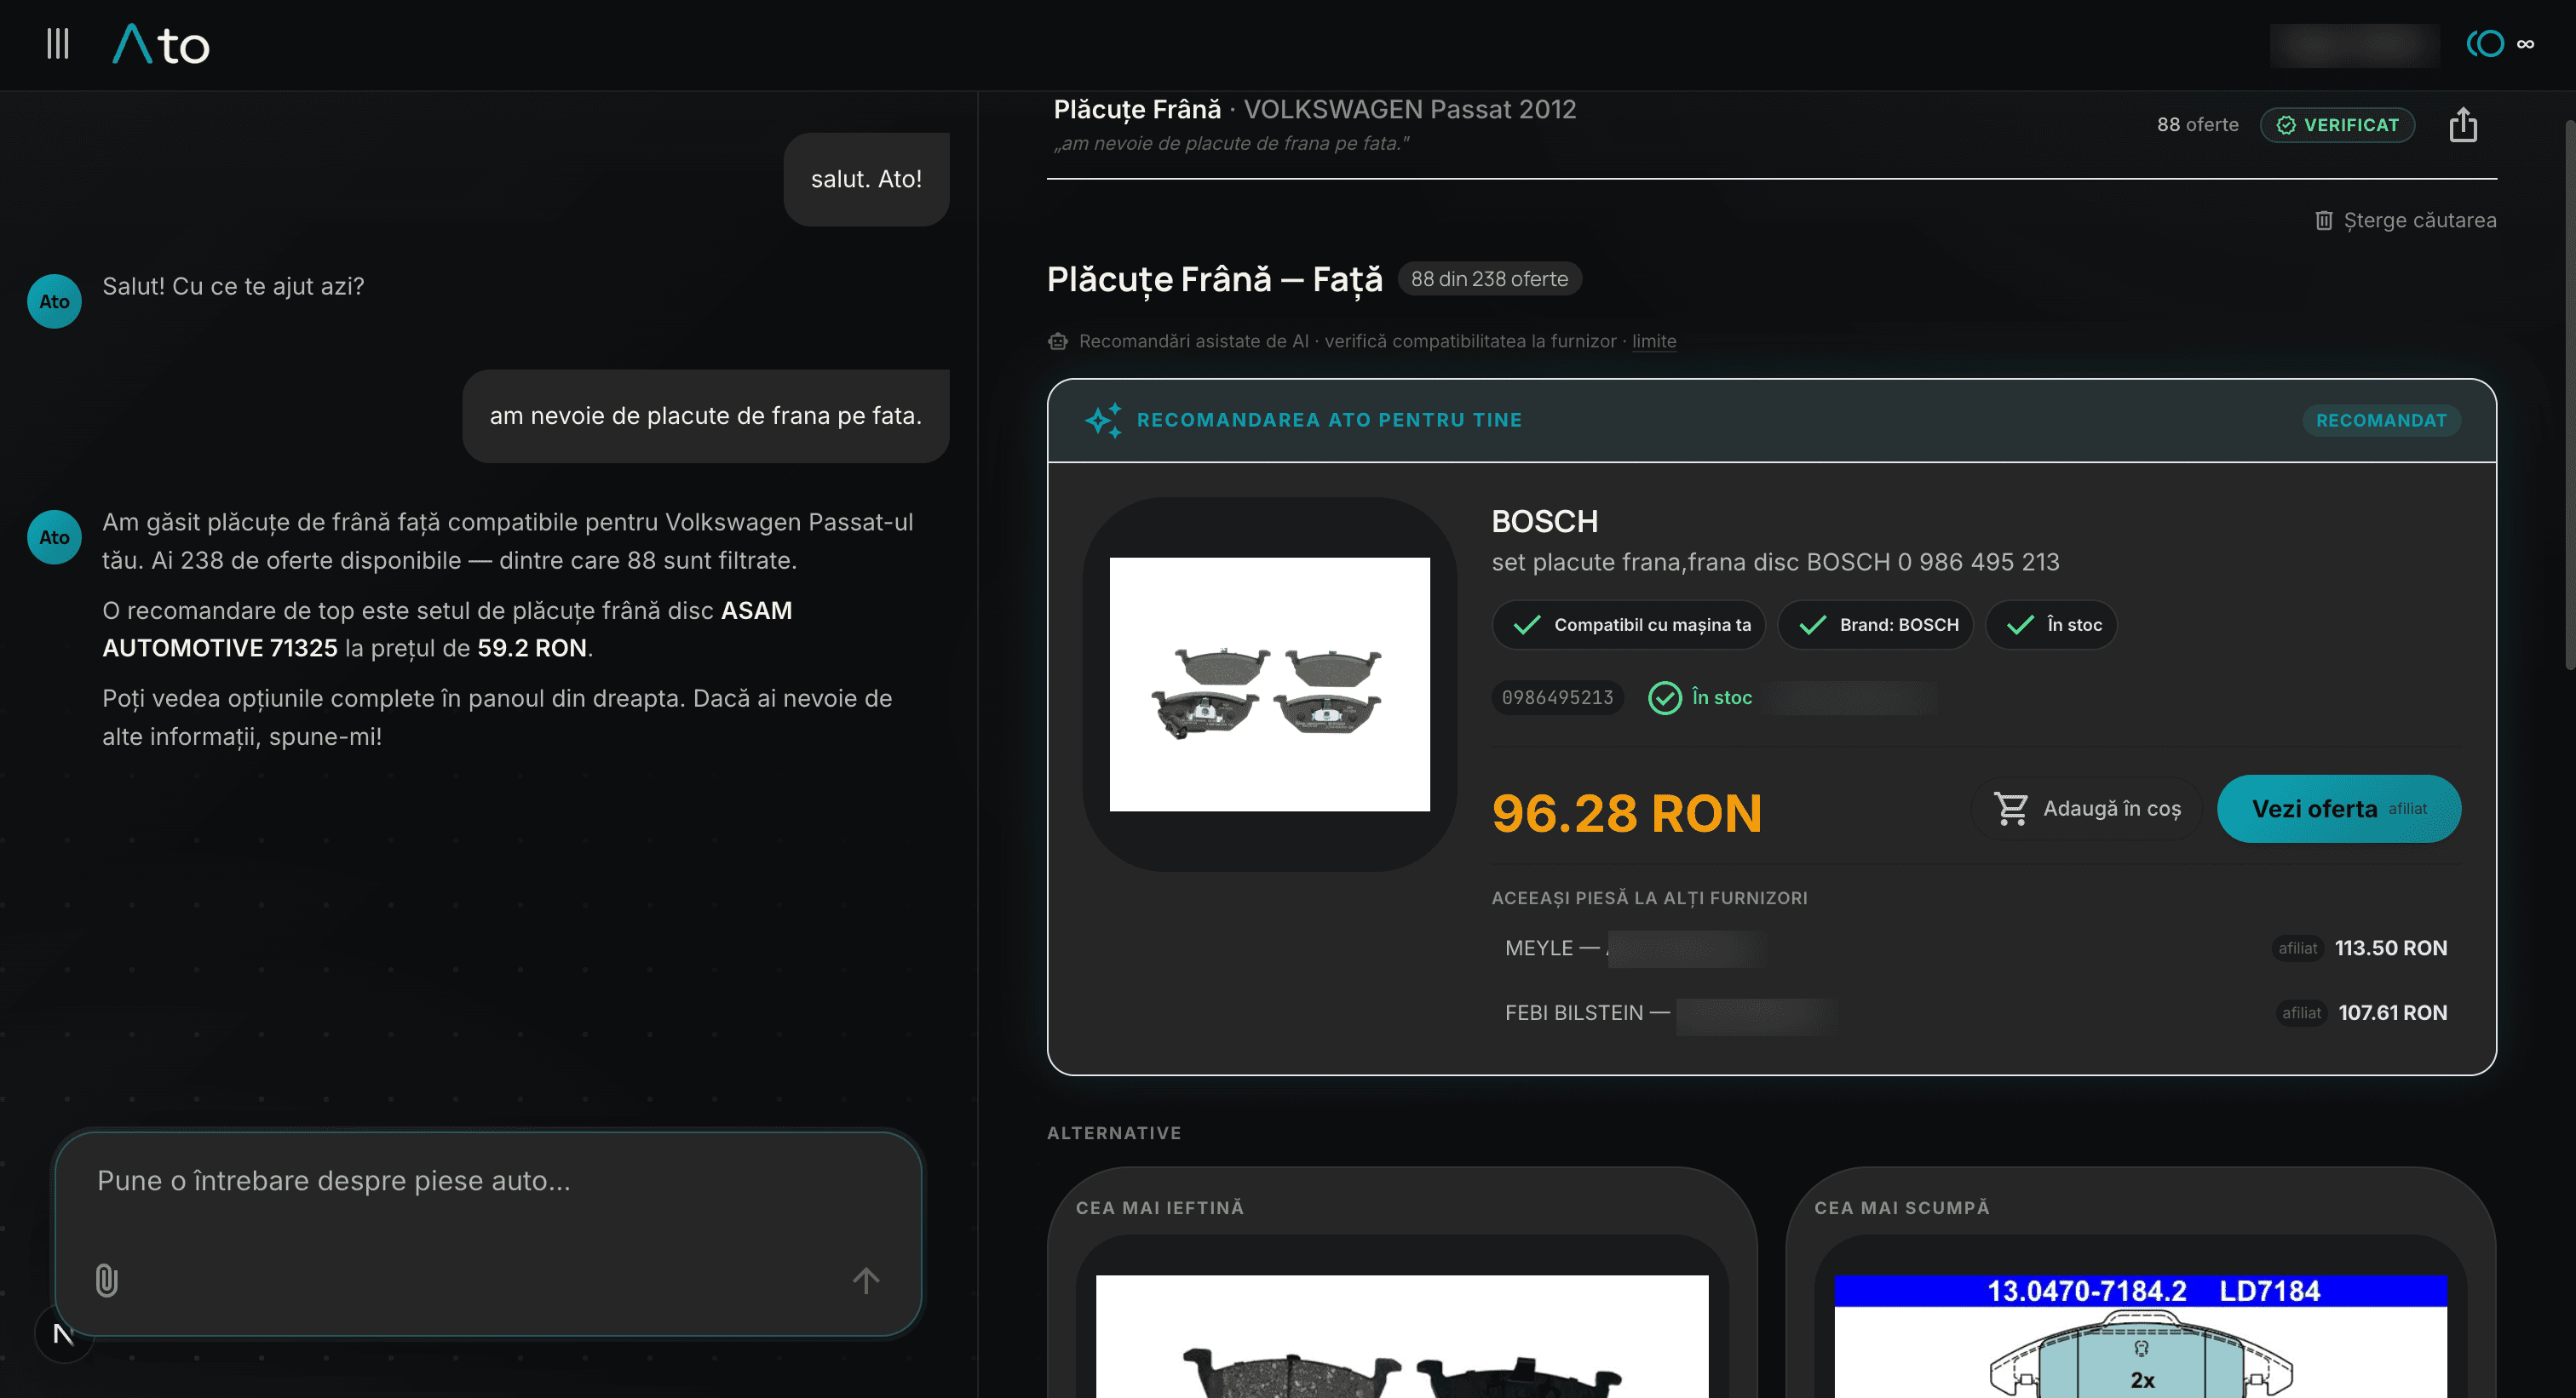Viewport: 2576px width, 1398px height.
Task: Click the Ato logo
Action: click(x=161, y=45)
